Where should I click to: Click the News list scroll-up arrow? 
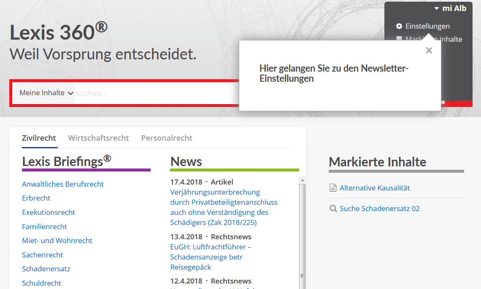click(303, 180)
